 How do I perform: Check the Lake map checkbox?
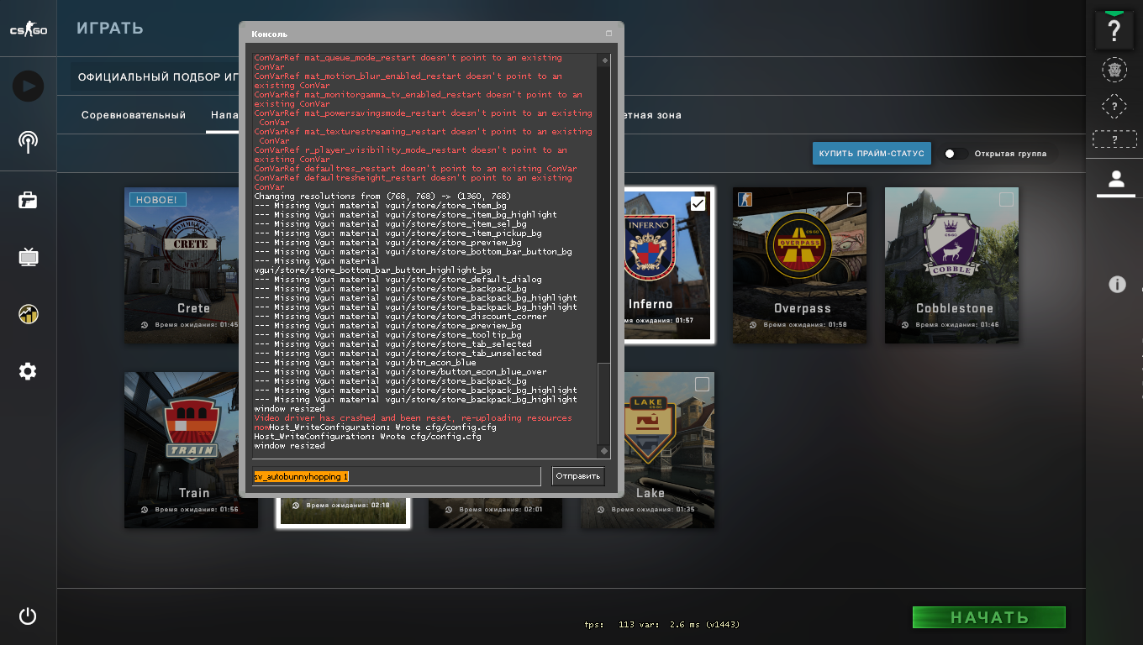702,384
